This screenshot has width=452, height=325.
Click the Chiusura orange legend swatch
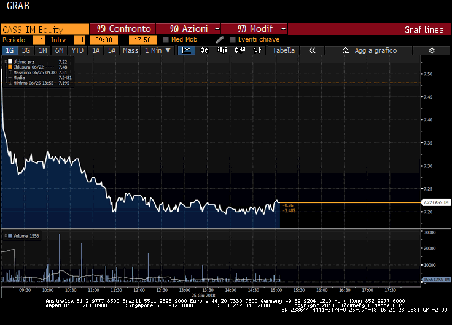[x=10, y=67]
